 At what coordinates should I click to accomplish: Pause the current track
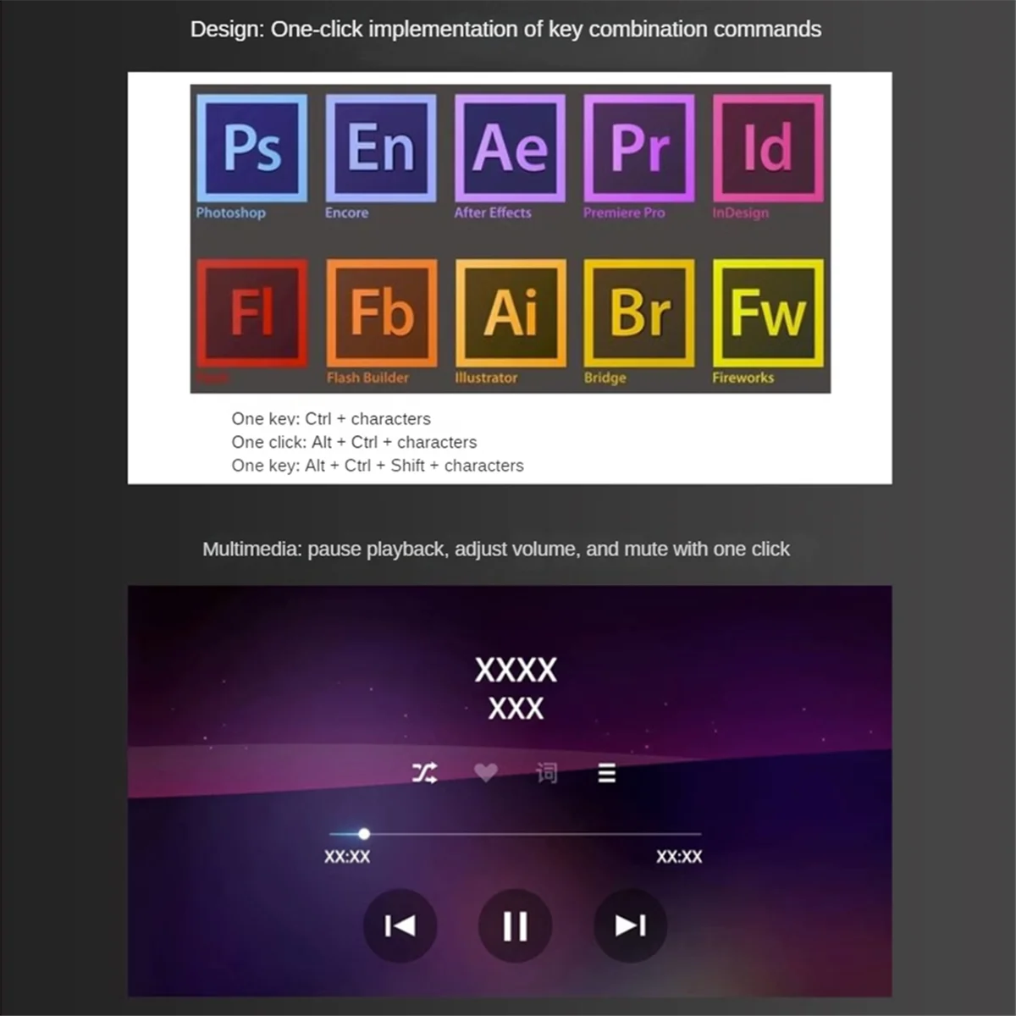[515, 925]
